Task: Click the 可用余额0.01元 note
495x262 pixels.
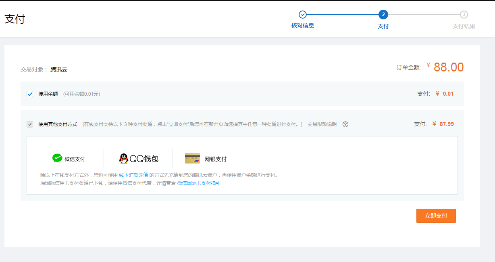Action: [81, 94]
